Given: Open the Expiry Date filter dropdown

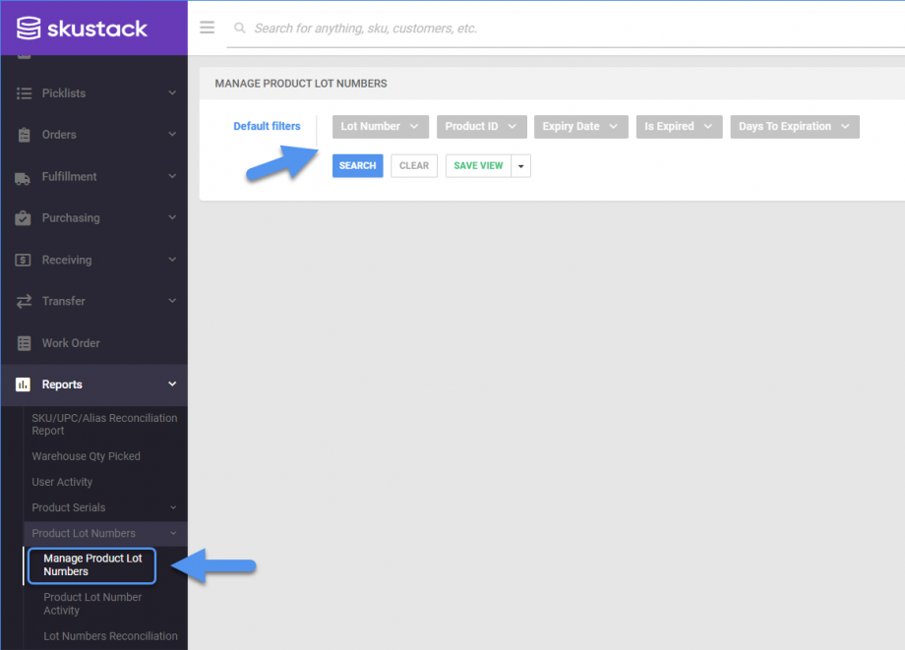Looking at the screenshot, I should (580, 127).
